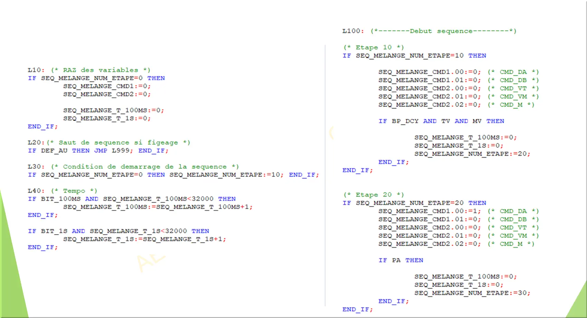Select the SEQ_MELANGE_T_1S increment line
The width and height of the screenshot is (587, 318).
click(x=145, y=239)
